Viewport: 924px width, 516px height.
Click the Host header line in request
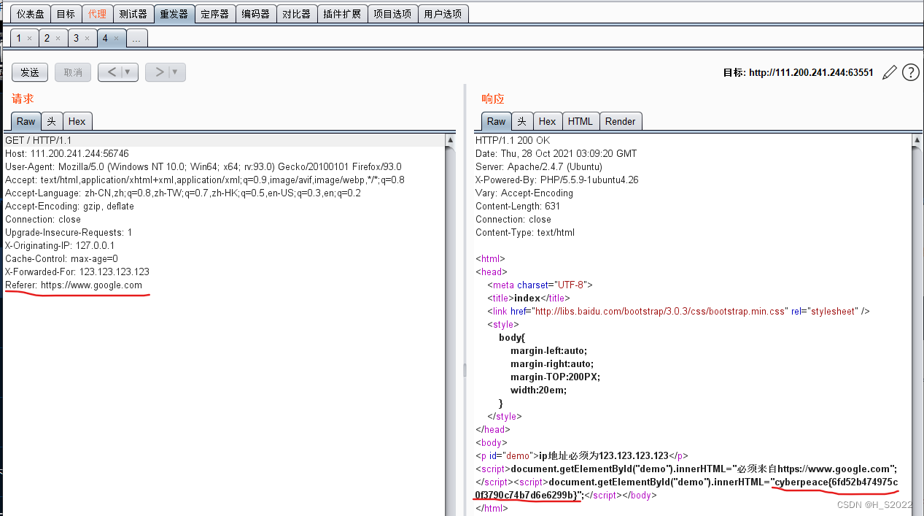point(67,153)
